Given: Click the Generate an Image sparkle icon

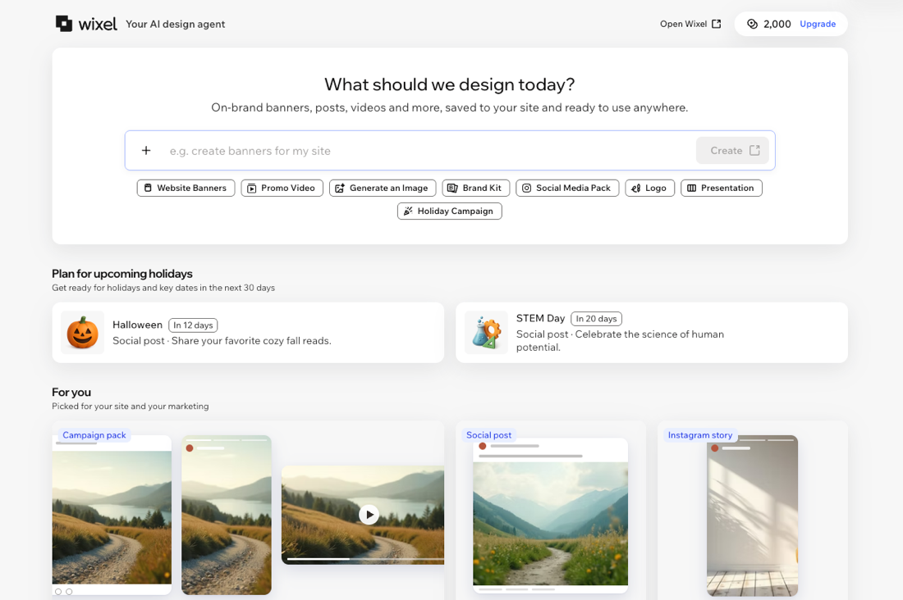Looking at the screenshot, I should tap(340, 188).
